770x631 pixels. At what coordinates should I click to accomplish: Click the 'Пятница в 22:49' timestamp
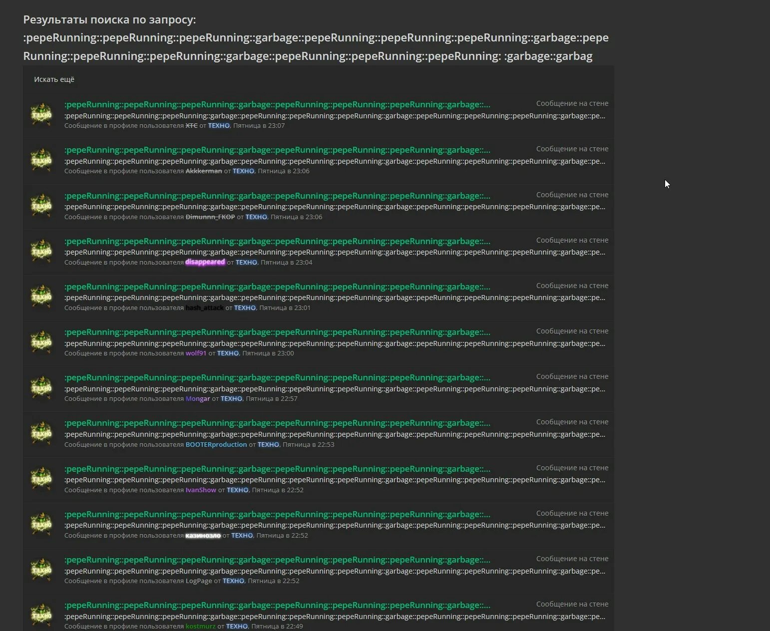pos(277,627)
